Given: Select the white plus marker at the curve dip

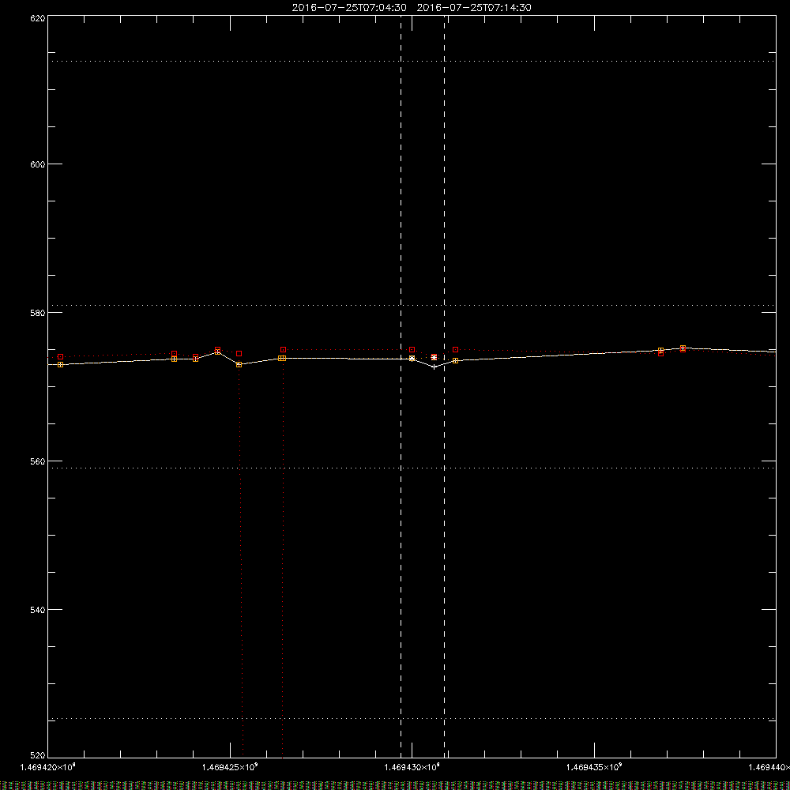Looking at the screenshot, I should tap(434, 367).
